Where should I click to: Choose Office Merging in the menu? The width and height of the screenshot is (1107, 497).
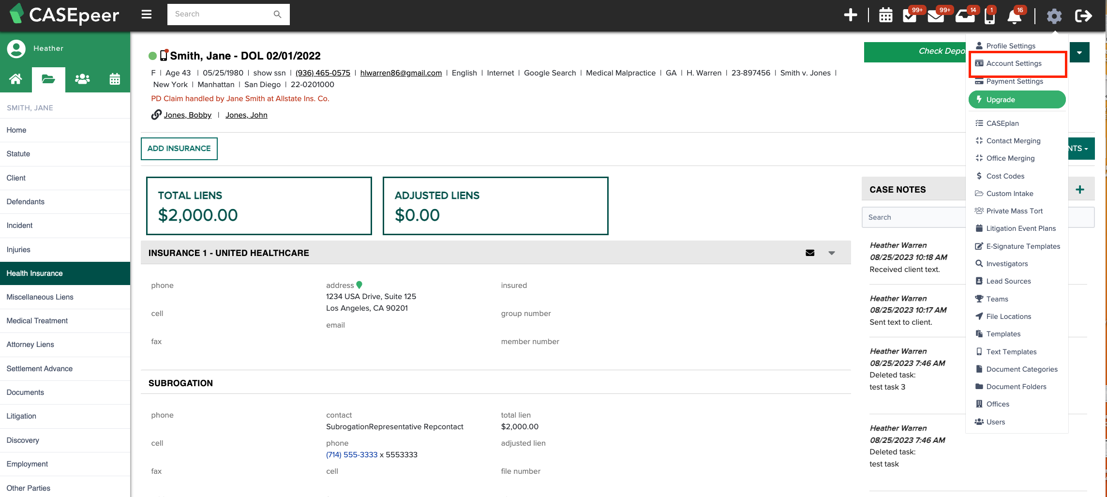[1010, 158]
